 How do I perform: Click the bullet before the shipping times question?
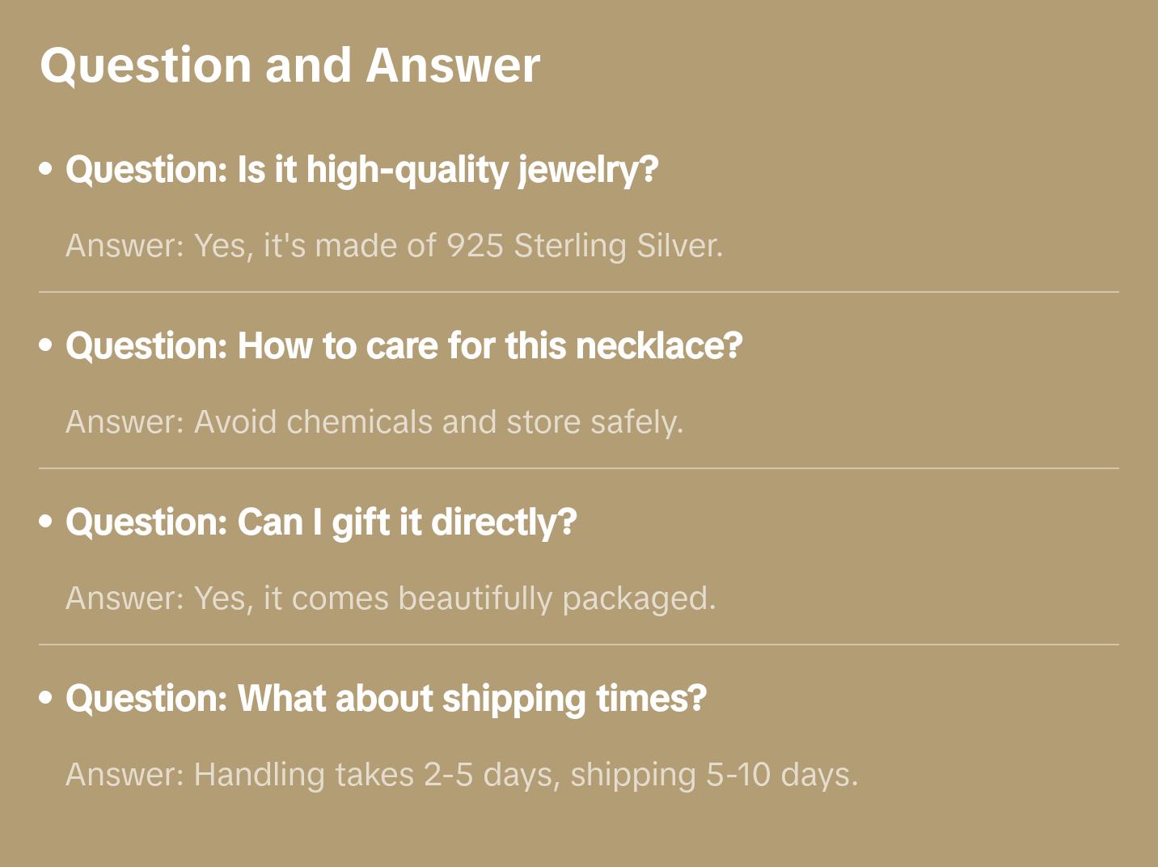[46, 699]
